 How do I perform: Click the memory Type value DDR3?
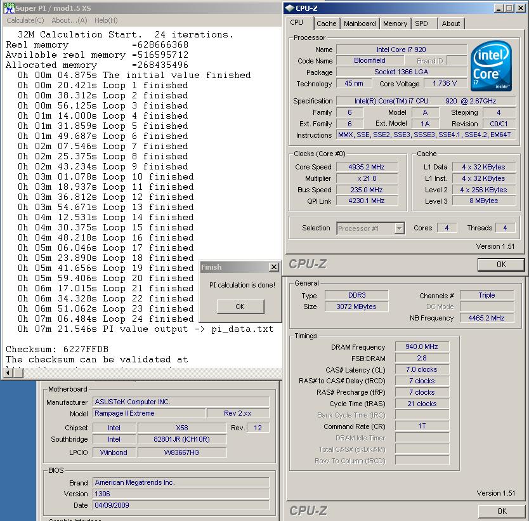(x=356, y=295)
